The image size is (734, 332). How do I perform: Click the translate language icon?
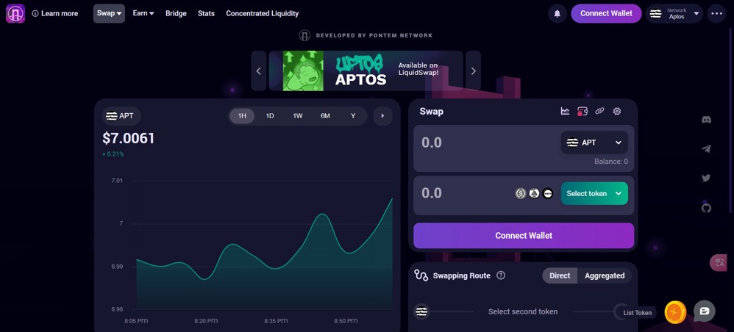(x=719, y=262)
